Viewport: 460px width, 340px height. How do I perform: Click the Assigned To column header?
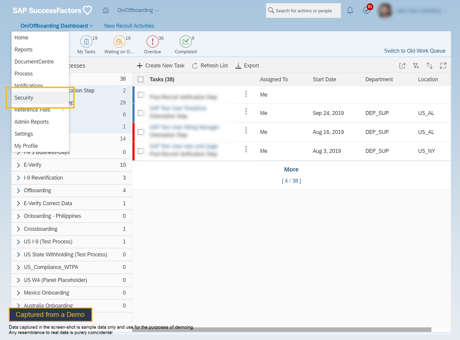[x=274, y=79]
